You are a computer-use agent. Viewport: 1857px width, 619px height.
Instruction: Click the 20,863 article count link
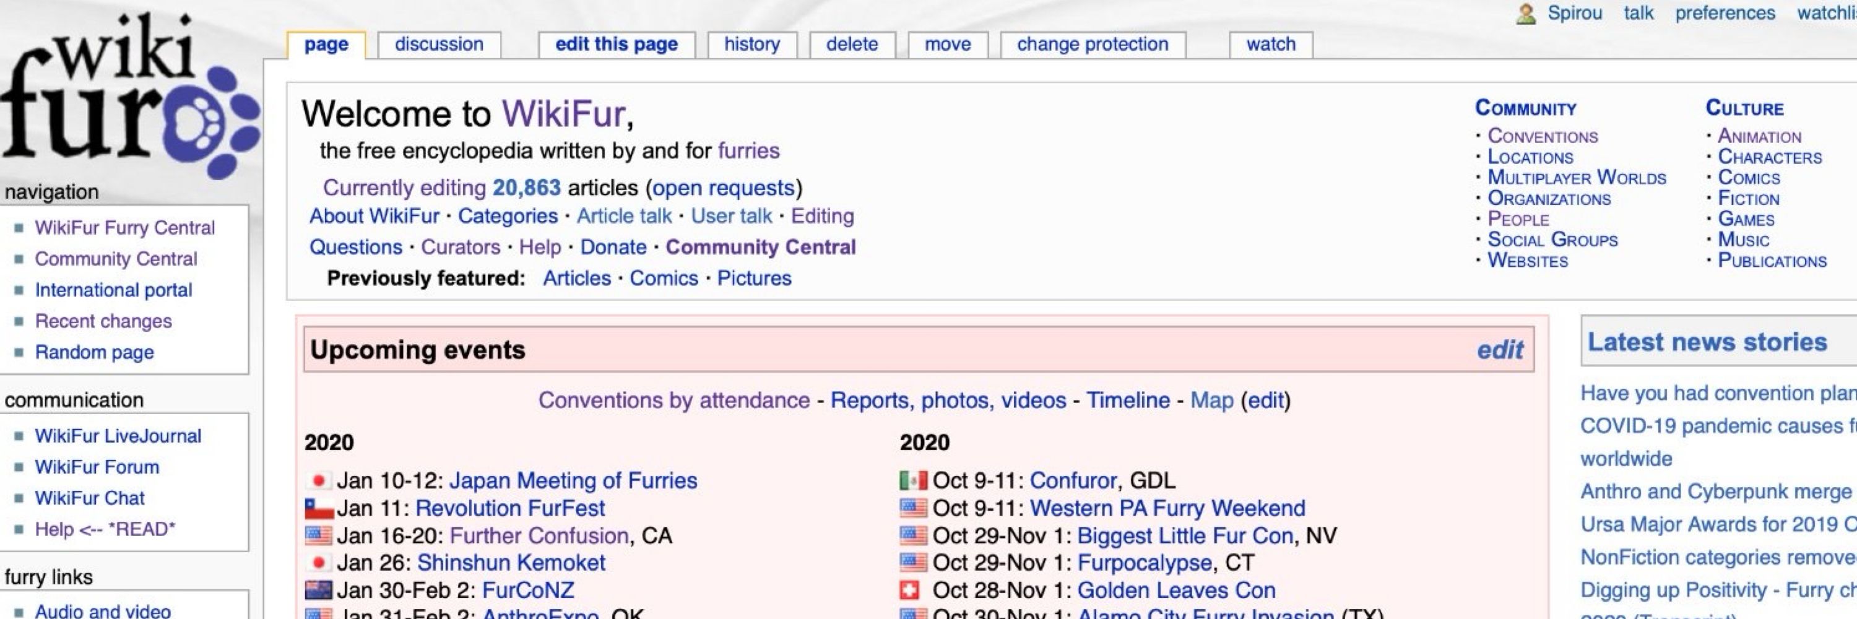point(526,188)
